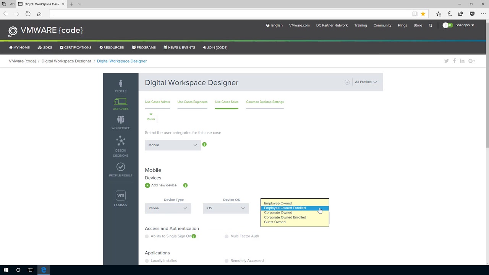Viewport: 489px width, 275px height.
Task: Open Digital Workspace Designer breadcrumb link
Action: click(x=66, y=61)
